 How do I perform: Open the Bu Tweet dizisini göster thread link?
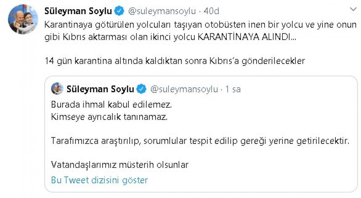tap(99, 180)
